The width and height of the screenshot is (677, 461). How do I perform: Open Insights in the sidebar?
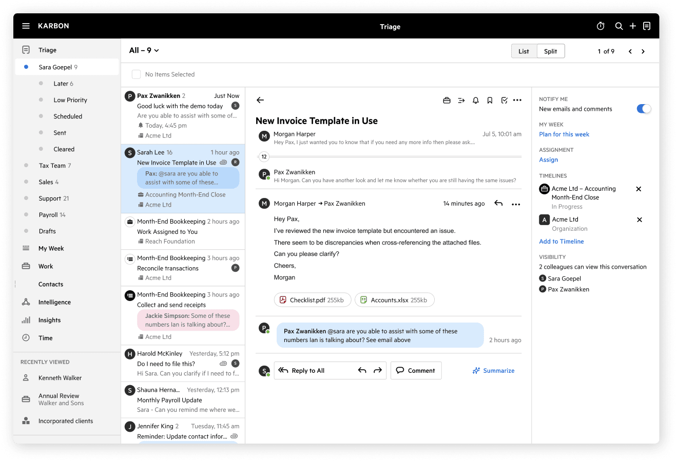coord(49,320)
